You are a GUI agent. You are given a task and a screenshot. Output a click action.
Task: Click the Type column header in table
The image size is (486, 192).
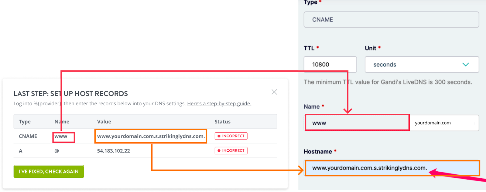point(25,122)
